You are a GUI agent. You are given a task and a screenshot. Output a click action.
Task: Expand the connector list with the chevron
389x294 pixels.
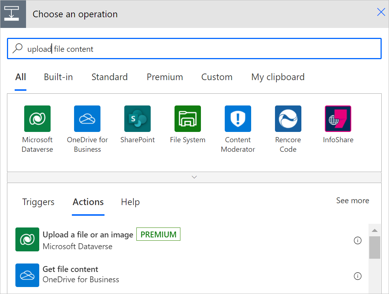[194, 177]
